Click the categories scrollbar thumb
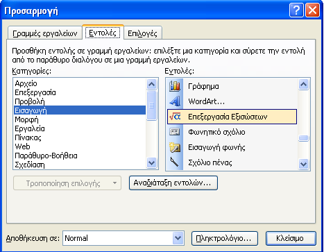The width and height of the screenshot is (324, 252). click(x=152, y=106)
